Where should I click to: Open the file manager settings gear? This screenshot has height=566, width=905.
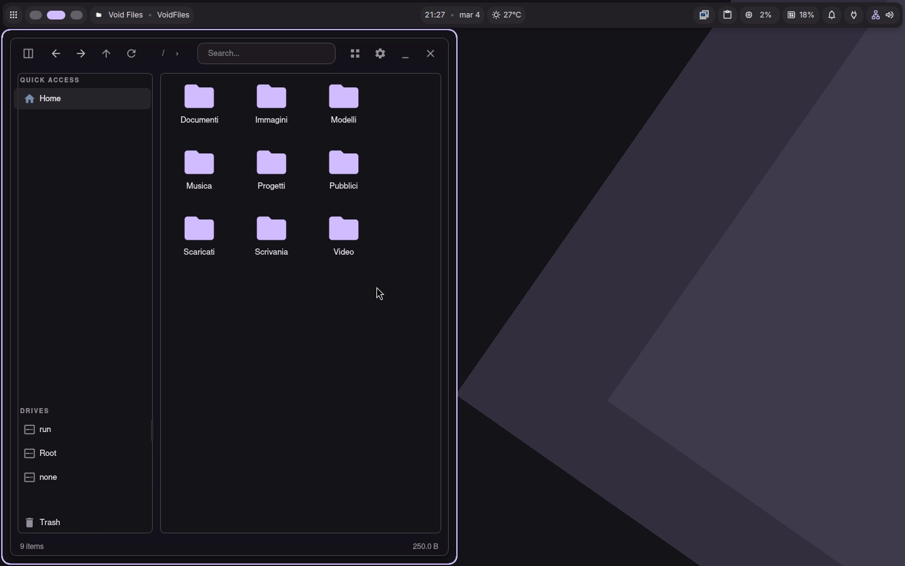point(381,54)
